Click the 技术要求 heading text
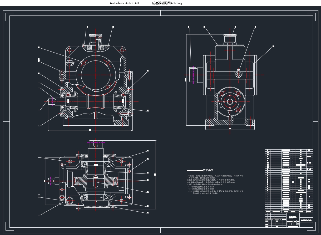 tap(208, 170)
